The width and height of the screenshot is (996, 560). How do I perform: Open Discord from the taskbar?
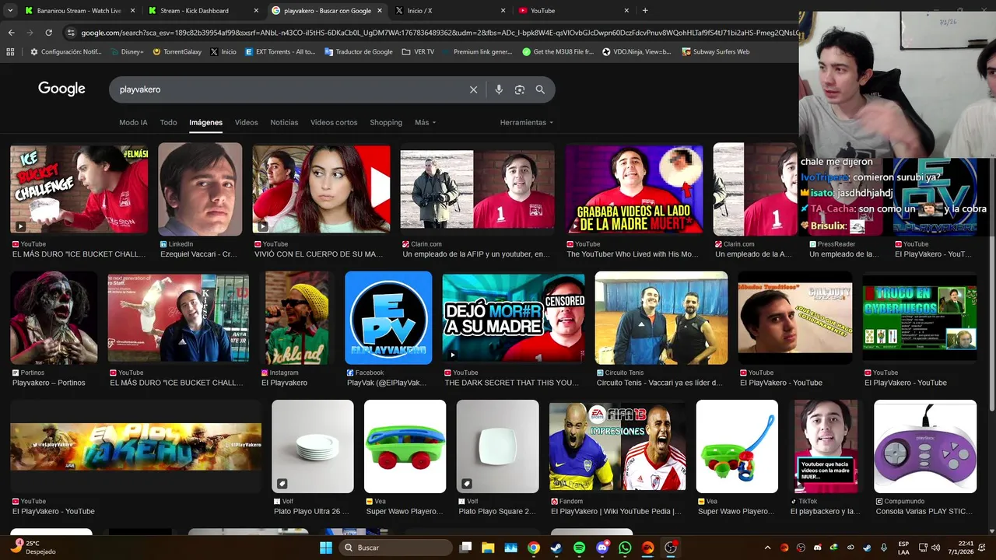602,548
